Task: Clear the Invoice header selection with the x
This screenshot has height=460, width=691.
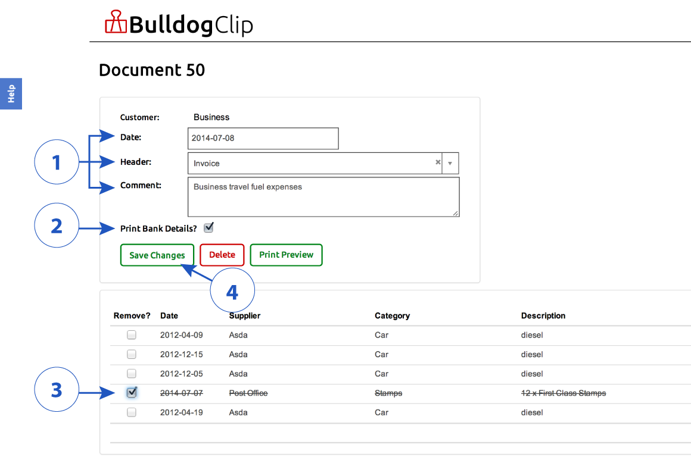Action: (438, 162)
